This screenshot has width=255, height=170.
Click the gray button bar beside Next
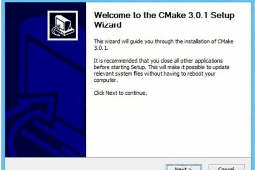(x=85, y=164)
